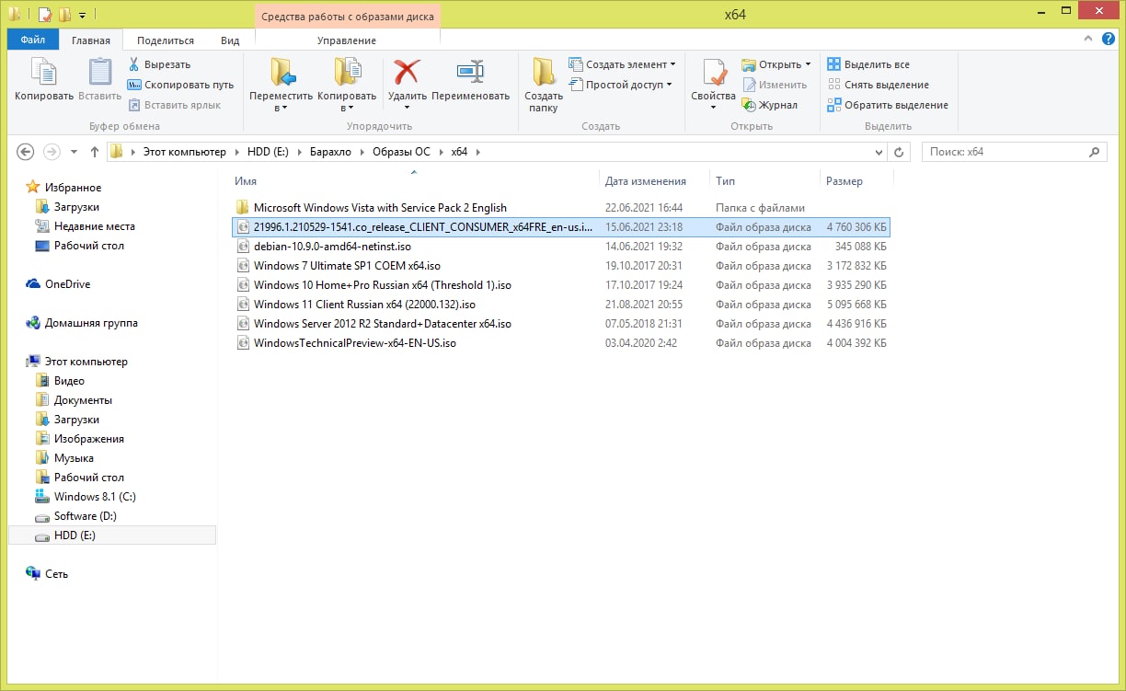This screenshot has height=691, width=1126.
Task: Refresh the current folder view
Action: (x=900, y=152)
